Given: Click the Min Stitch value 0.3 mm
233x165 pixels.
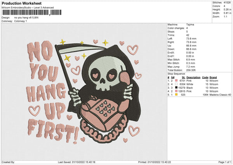Looking at the screenshot, I should pyautogui.click(x=191, y=63).
